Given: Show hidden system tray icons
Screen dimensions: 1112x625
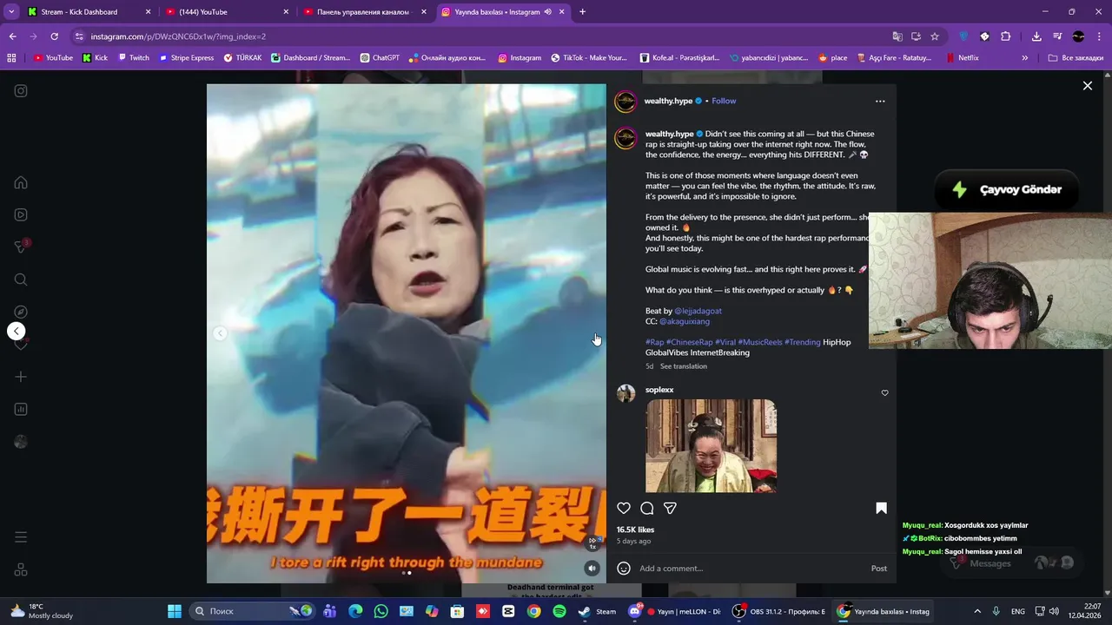Looking at the screenshot, I should point(977,611).
